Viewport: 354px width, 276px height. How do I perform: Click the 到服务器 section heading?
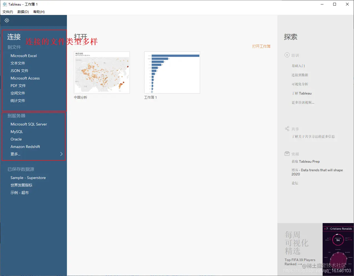(16, 116)
